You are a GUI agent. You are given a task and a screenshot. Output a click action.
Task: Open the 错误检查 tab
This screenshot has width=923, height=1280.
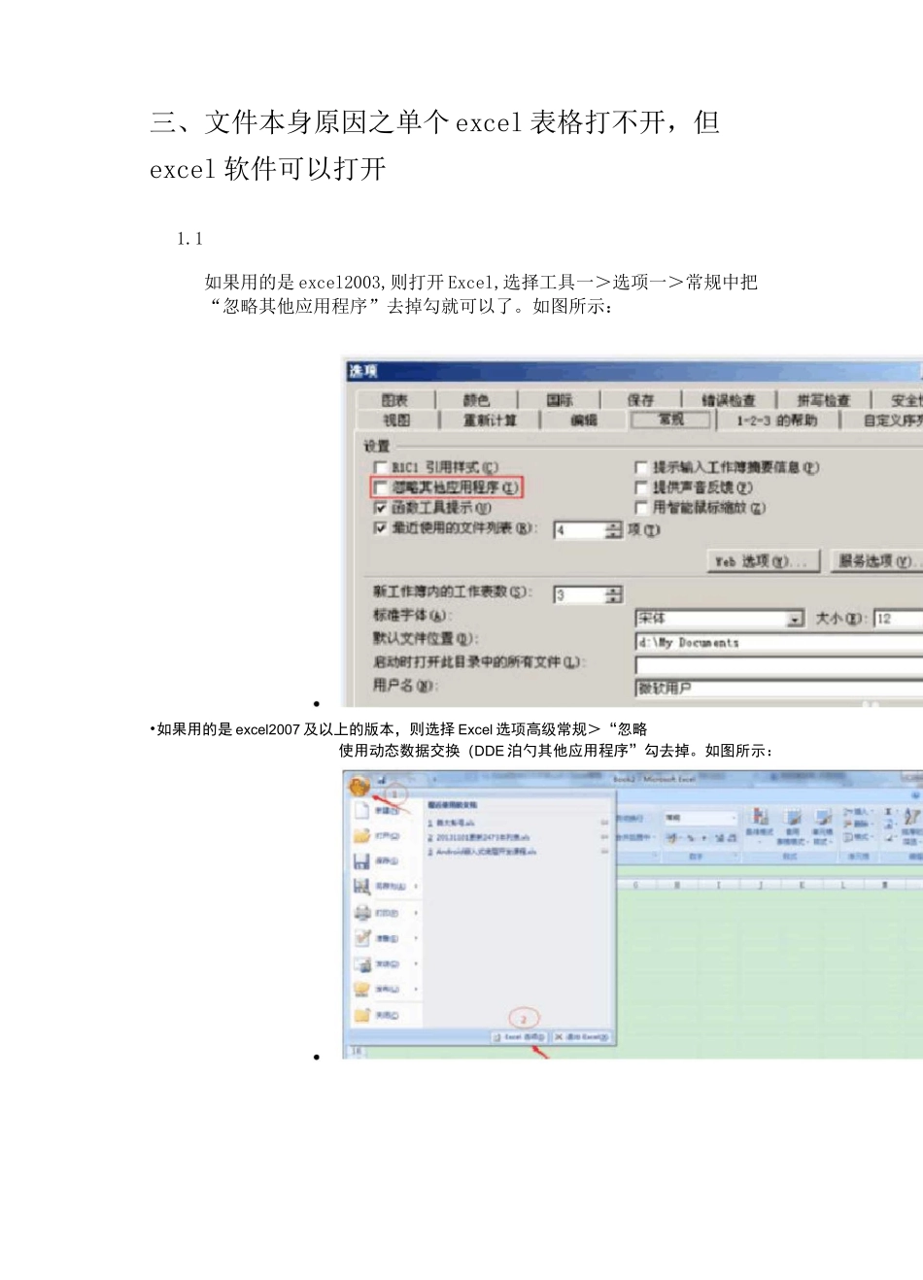point(729,400)
